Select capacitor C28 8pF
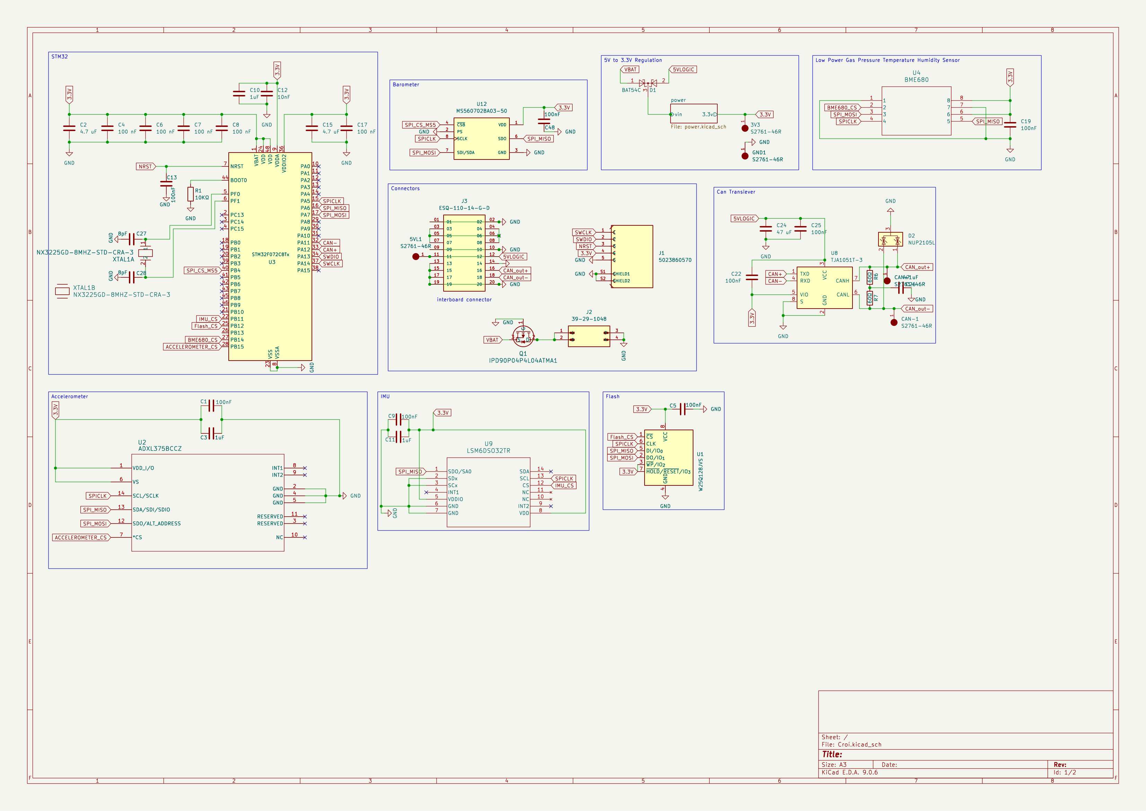 pos(131,277)
